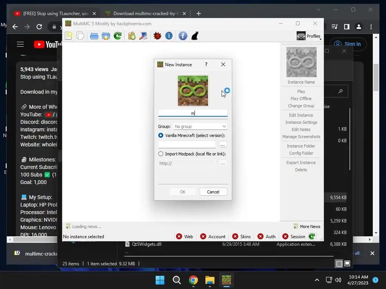Screen dimensions: 386x289
Task: Toggle Chrome side panel icon
Action: [347, 27]
